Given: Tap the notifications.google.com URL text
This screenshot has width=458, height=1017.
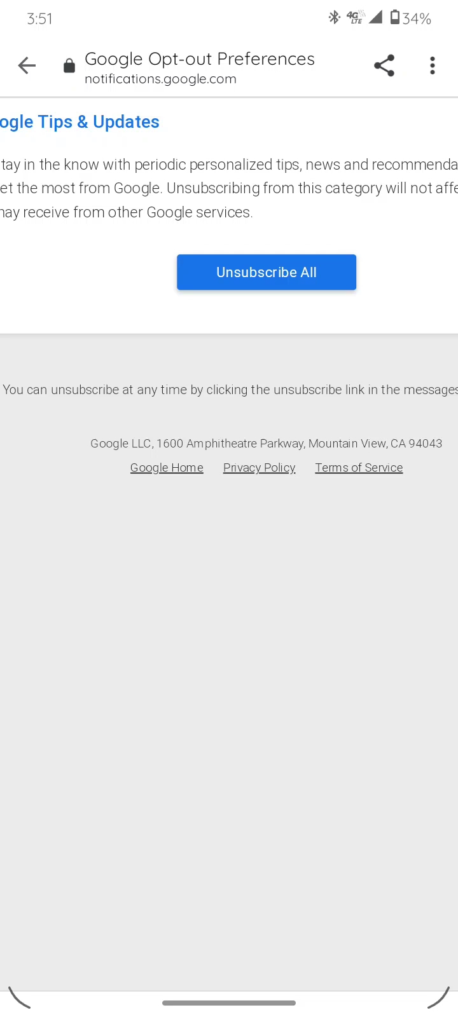Looking at the screenshot, I should pyautogui.click(x=160, y=79).
